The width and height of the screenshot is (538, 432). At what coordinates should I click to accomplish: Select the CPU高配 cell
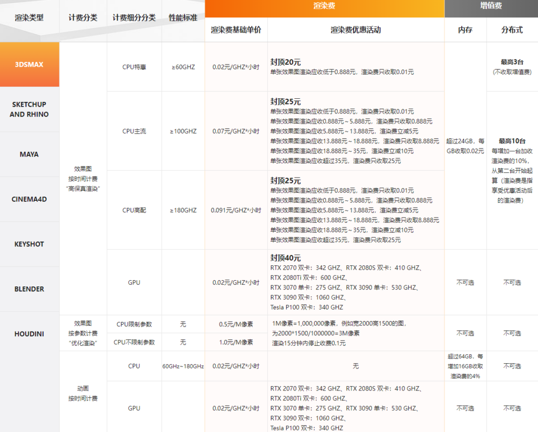[x=134, y=210]
